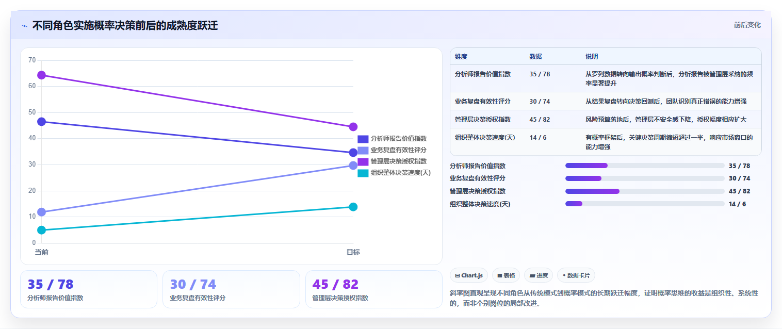
Task: Click the dark blue data point at 当前
Action: click(42, 122)
